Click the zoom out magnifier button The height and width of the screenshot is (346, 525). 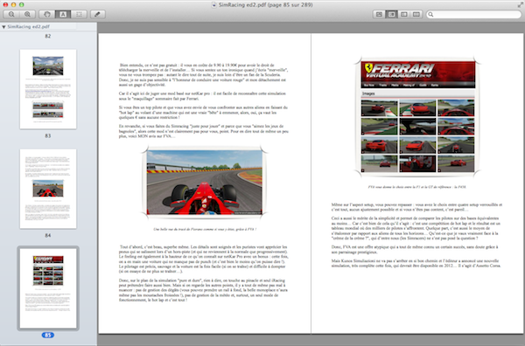(11, 14)
